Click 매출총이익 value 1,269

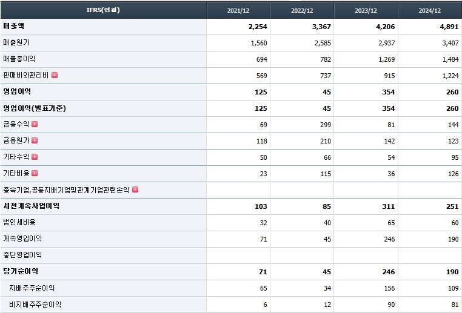387,59
